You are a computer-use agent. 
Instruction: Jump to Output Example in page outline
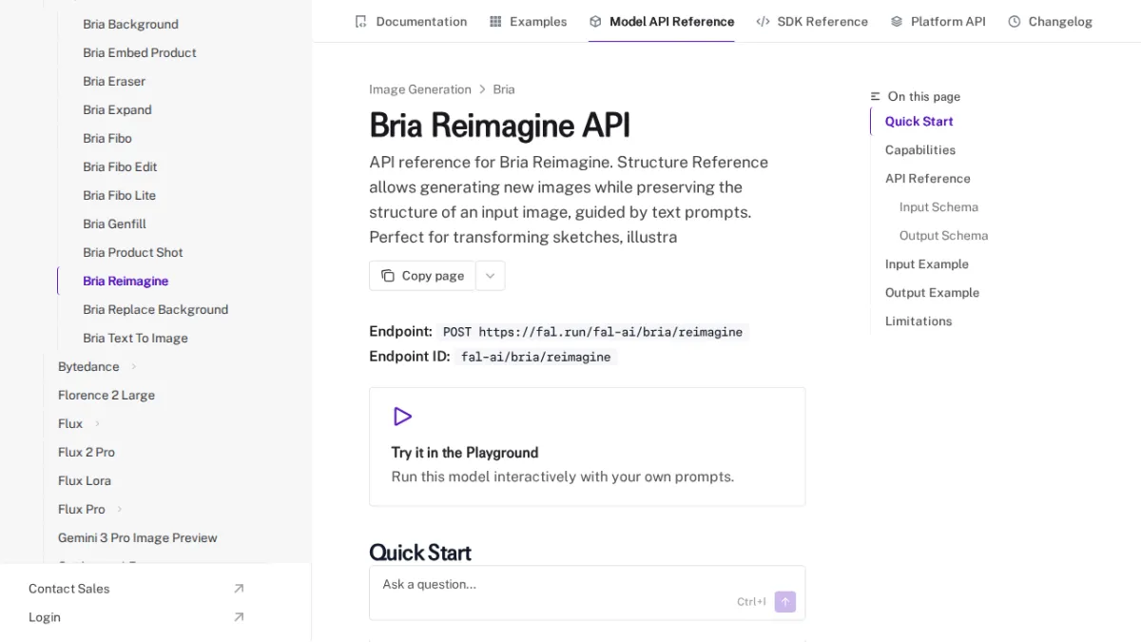click(x=932, y=293)
